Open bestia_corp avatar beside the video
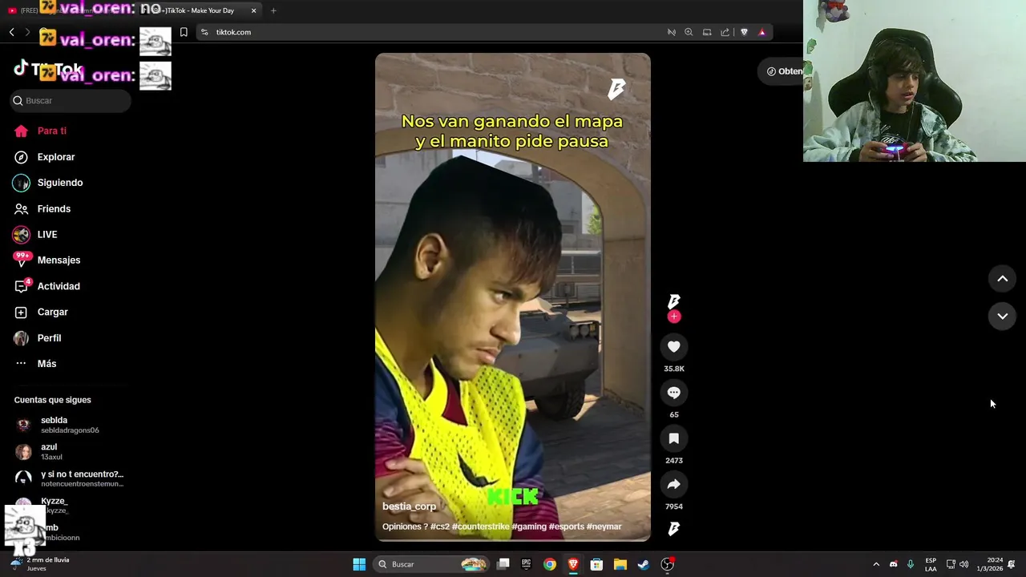 [673, 301]
